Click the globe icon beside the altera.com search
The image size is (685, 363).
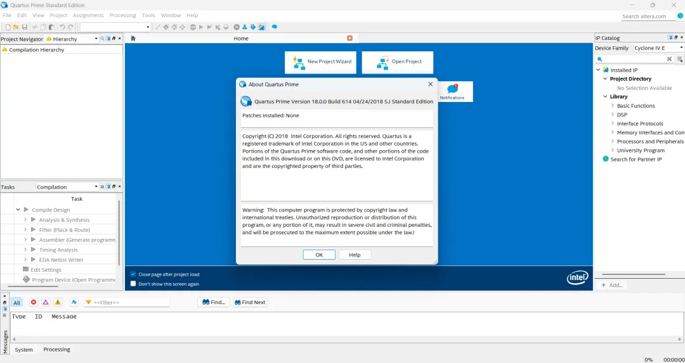click(x=680, y=16)
